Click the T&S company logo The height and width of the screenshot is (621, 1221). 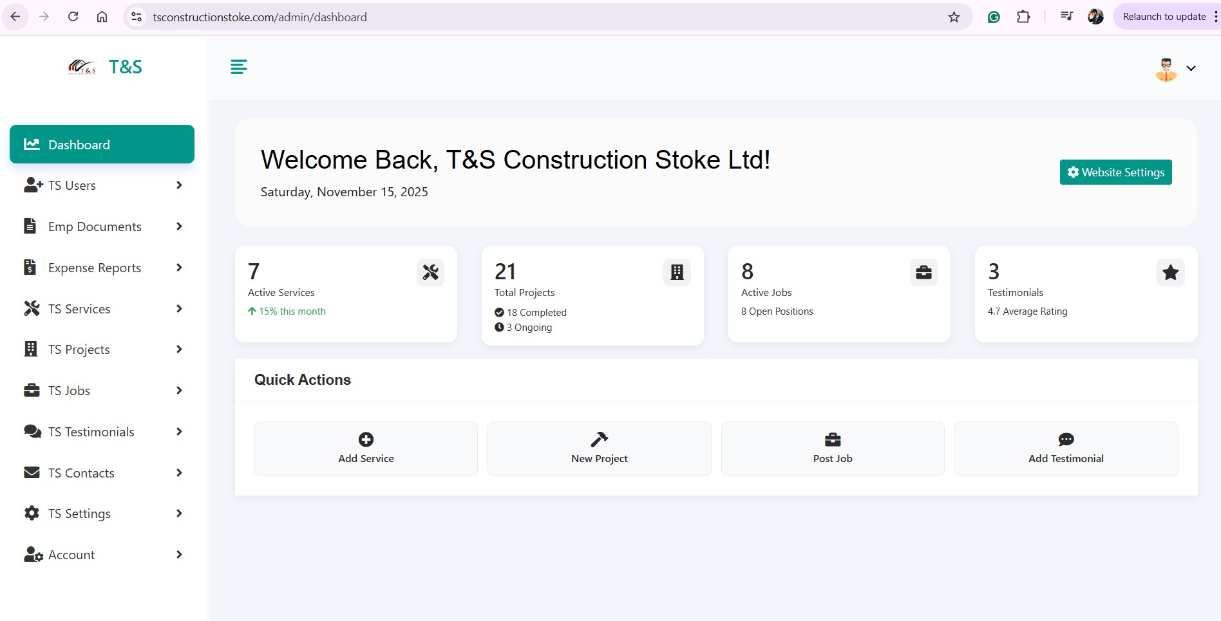coord(82,66)
